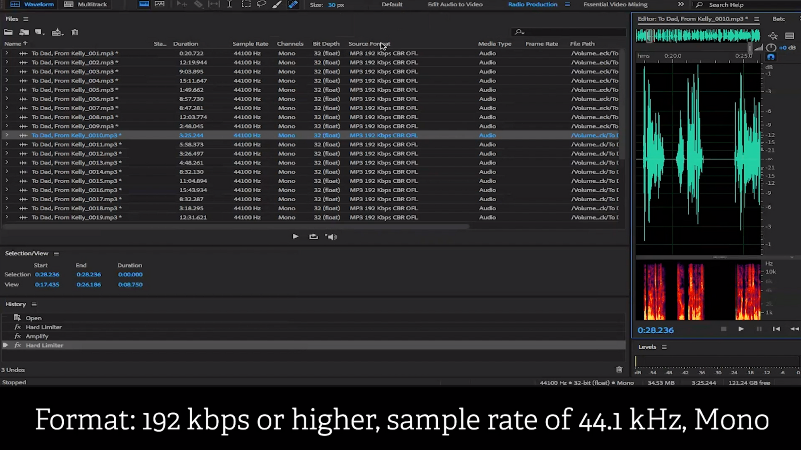Switch to Radio Production workspace
Screen dimensions: 801x450
click(x=532, y=4)
